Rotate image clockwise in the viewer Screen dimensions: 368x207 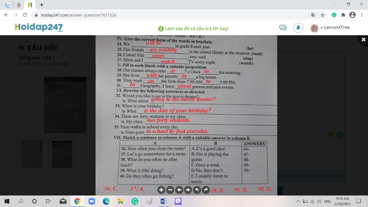pyautogui.click(x=206, y=190)
